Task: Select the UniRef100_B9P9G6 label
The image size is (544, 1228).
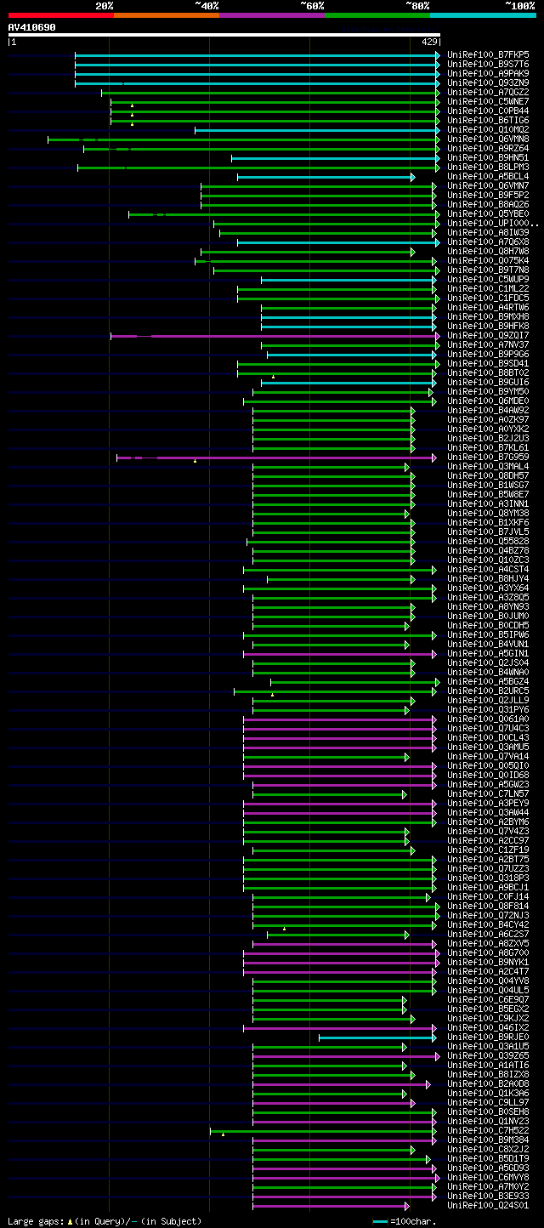Action: point(488,355)
